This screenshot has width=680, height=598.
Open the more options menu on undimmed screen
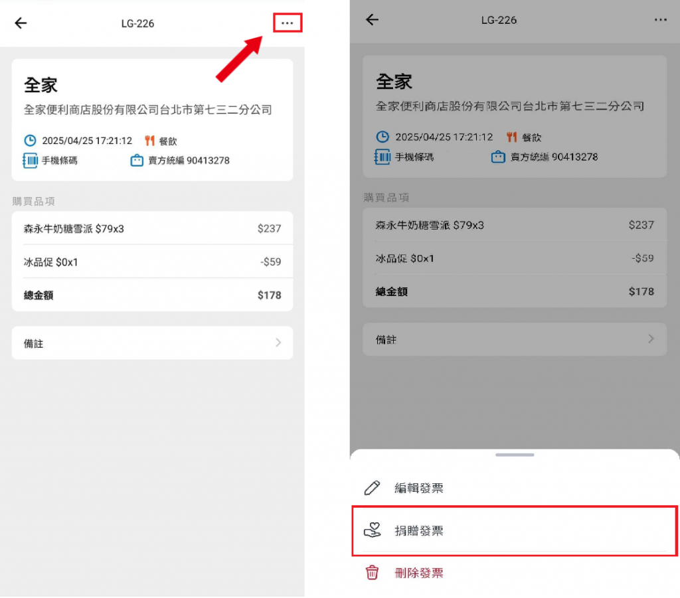point(287,23)
